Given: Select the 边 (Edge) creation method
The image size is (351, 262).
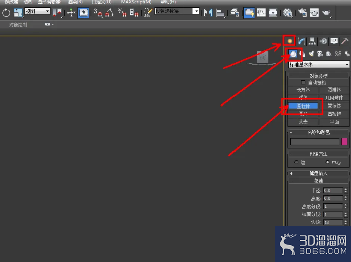Looking at the screenshot, I should pyautogui.click(x=296, y=162).
